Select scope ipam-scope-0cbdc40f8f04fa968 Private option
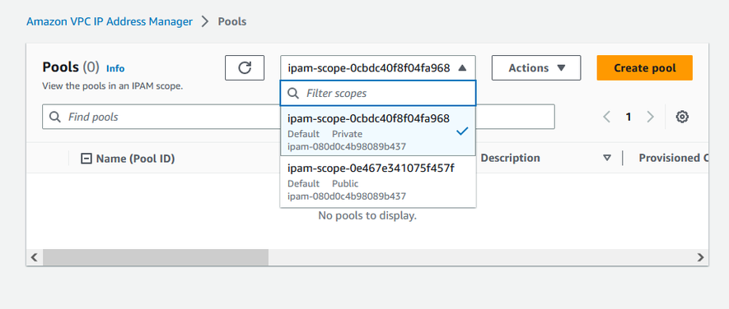The height and width of the screenshot is (309, 729). (x=378, y=131)
